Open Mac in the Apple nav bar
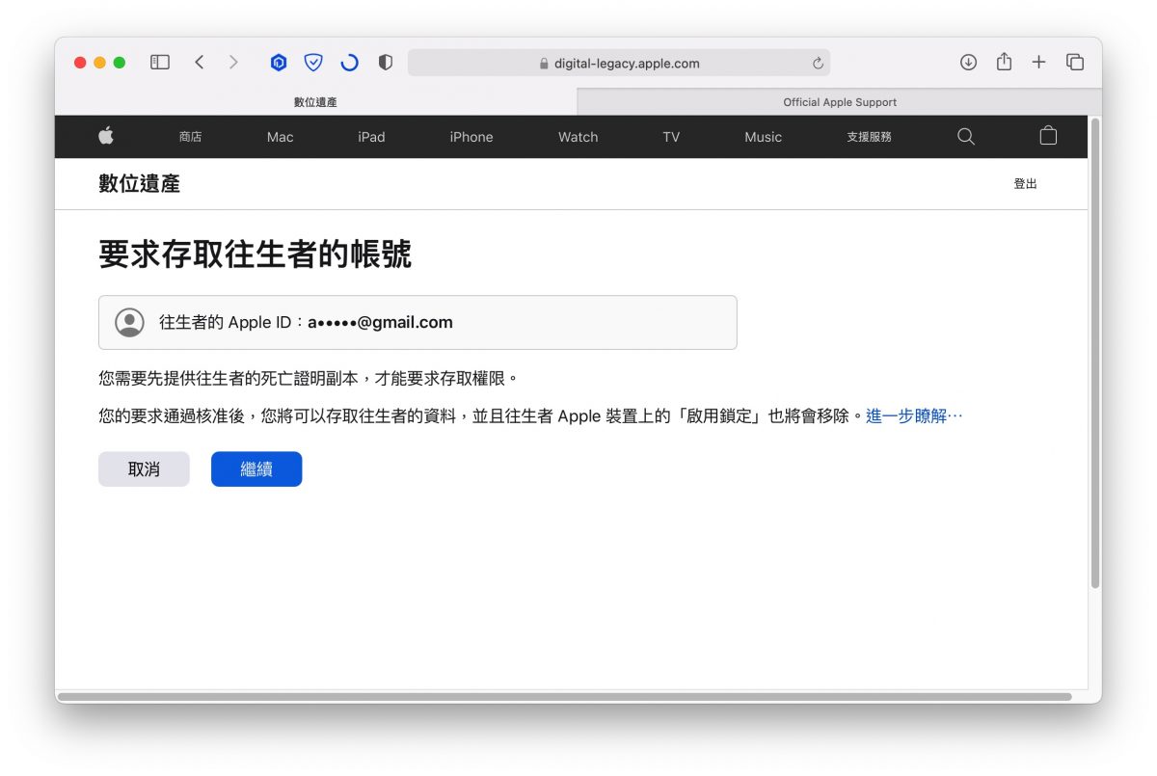 [280, 137]
